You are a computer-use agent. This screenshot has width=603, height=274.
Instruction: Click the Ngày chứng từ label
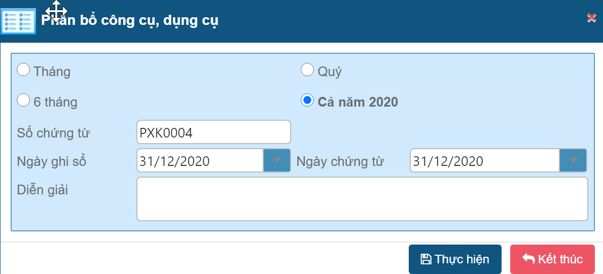coord(340,162)
